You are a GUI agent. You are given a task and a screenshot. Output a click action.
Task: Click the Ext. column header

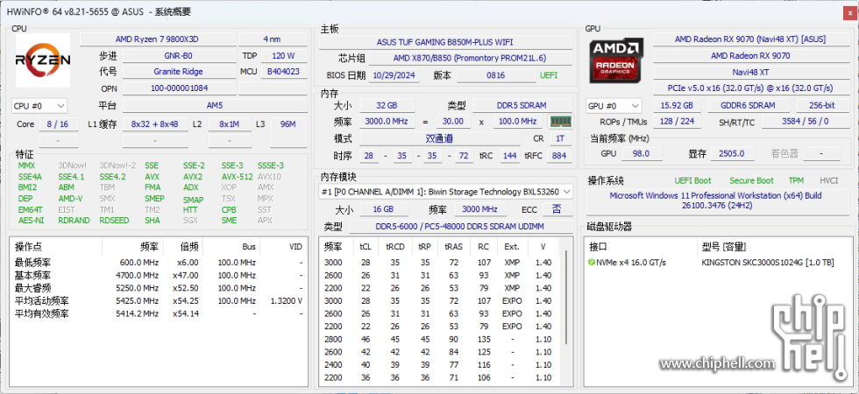click(x=512, y=247)
